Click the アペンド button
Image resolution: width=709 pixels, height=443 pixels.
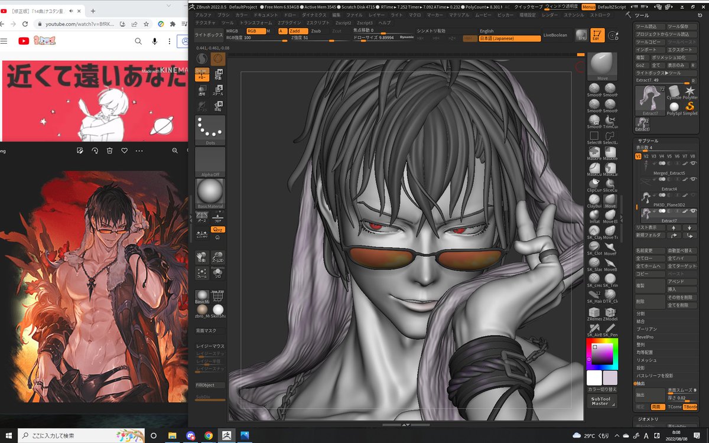tap(682, 282)
